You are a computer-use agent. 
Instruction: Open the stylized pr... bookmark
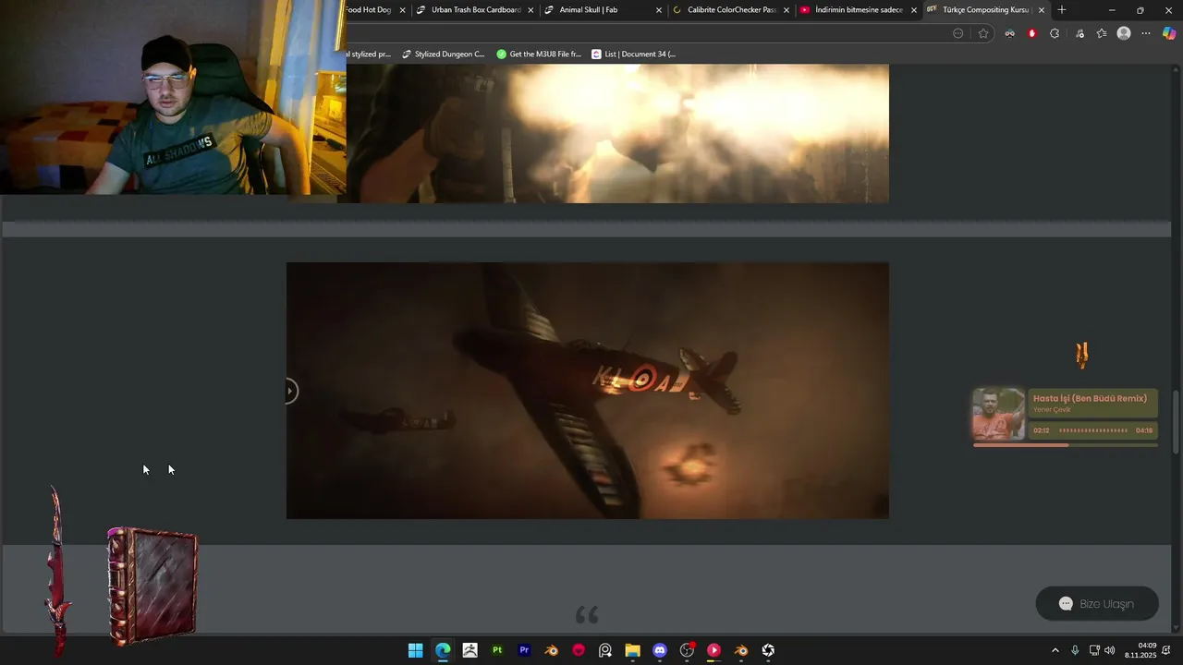click(x=370, y=54)
